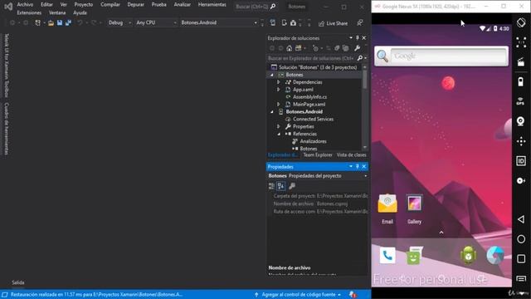
Task: Click the Android home circle button in emulator
Action: (521, 239)
